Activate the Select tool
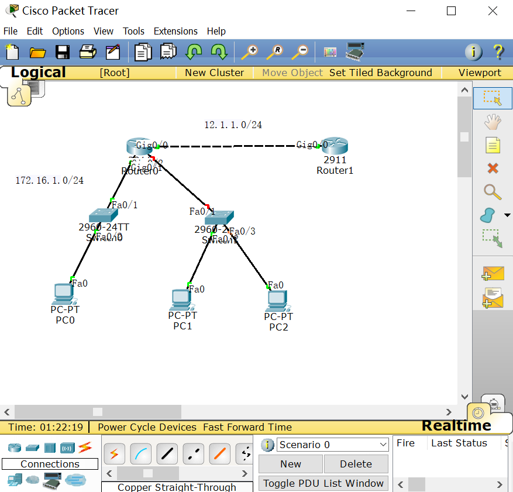The height and width of the screenshot is (492, 513). click(x=493, y=98)
